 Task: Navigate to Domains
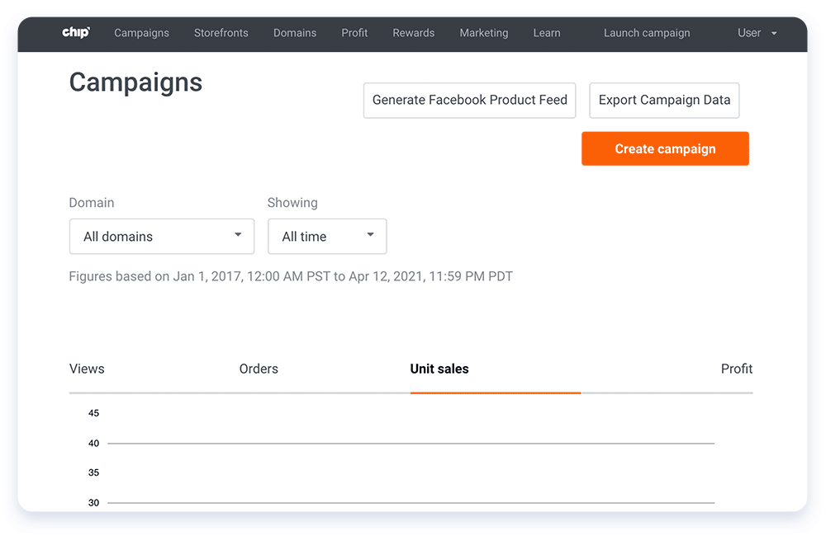[295, 33]
